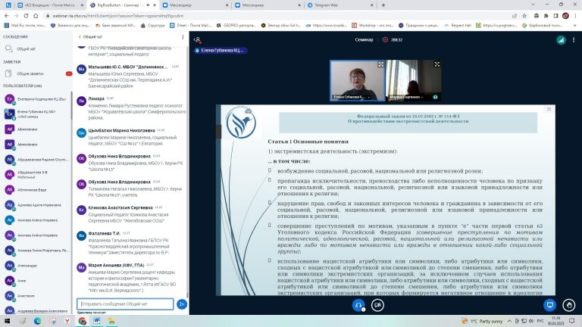Image resolution: width=582 pixels, height=327 pixels.
Task: Collapse the Общий чат panel via back arrow
Action: (x=79, y=36)
